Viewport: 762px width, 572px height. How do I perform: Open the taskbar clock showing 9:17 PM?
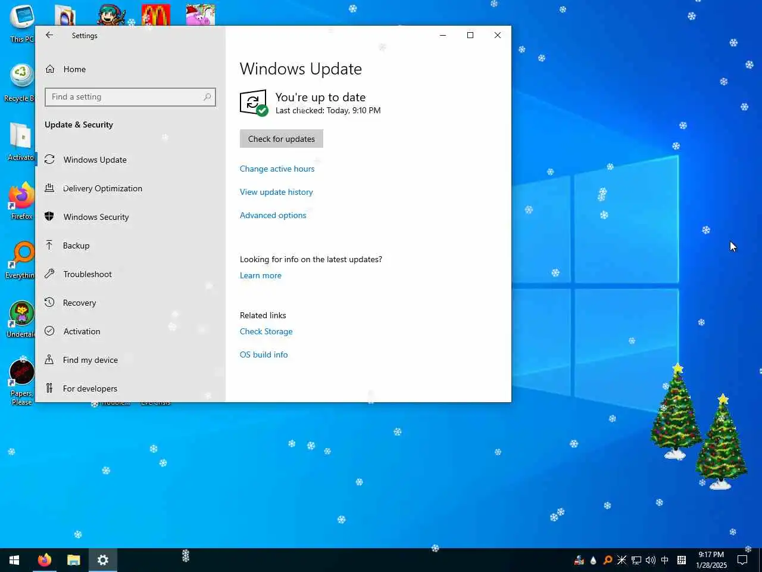click(x=711, y=560)
